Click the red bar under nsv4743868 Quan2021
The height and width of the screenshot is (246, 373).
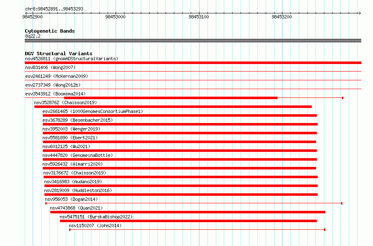click(x=188, y=212)
